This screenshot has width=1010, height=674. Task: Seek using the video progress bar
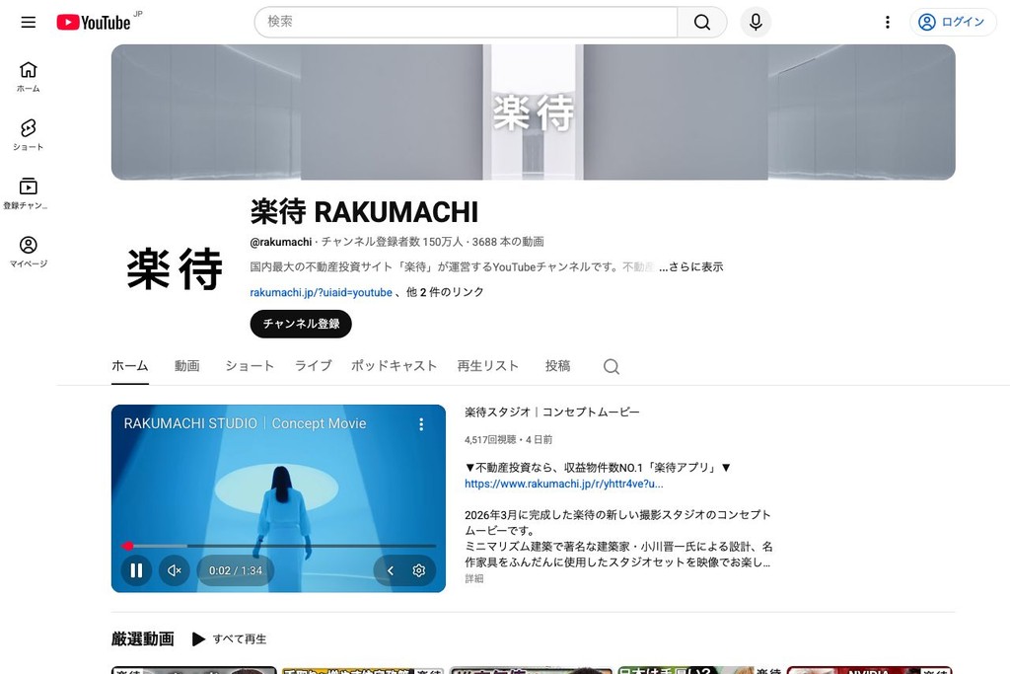(276, 545)
